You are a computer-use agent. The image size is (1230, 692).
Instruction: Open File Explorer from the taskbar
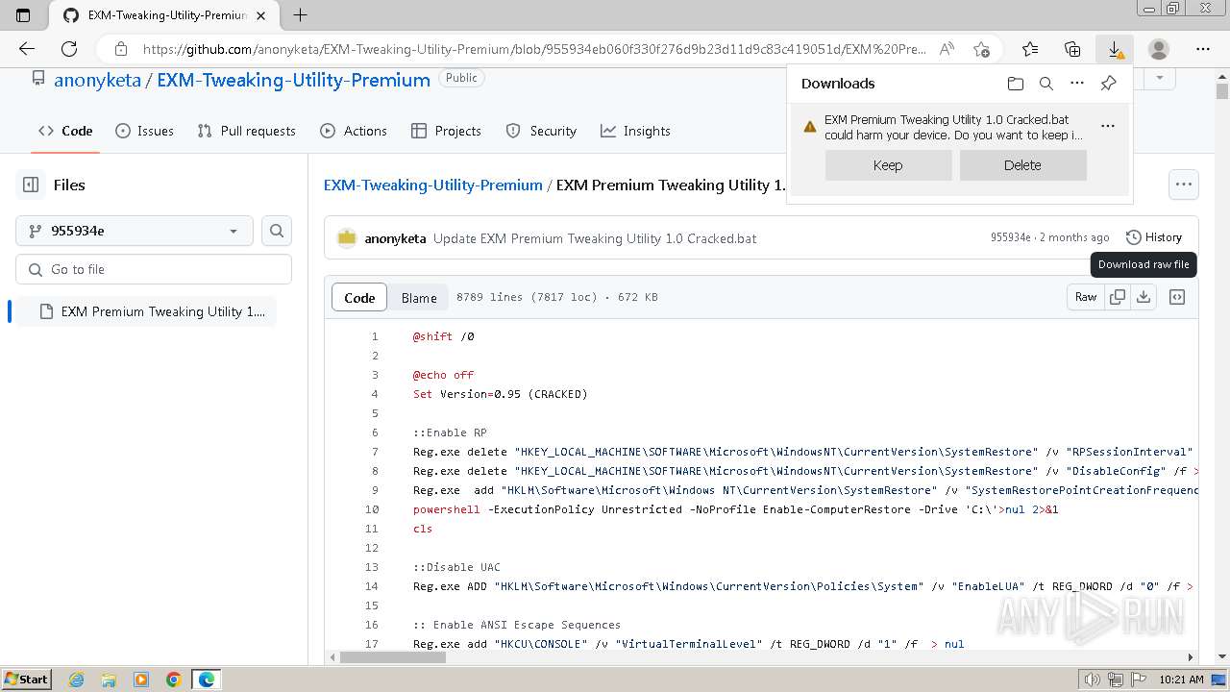tap(109, 680)
